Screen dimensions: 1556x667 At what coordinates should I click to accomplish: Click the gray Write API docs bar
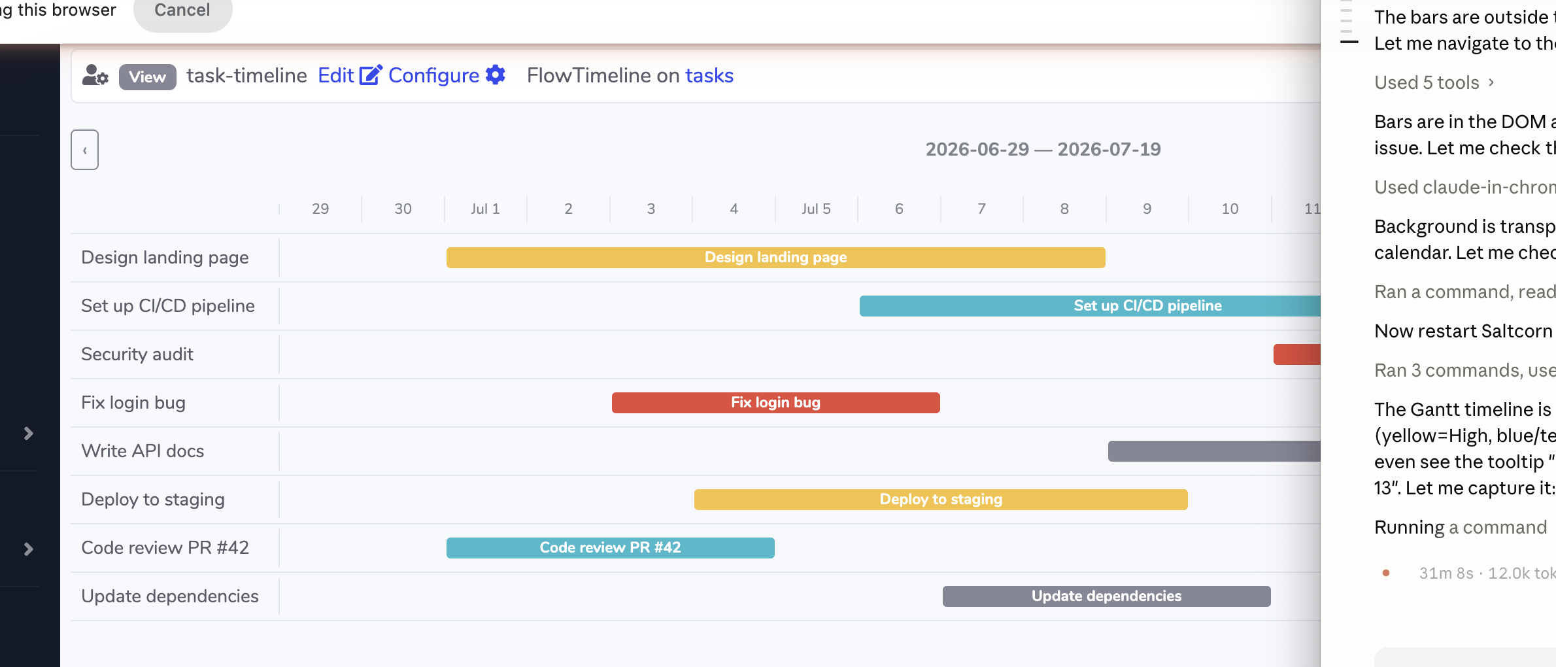(x=1214, y=451)
